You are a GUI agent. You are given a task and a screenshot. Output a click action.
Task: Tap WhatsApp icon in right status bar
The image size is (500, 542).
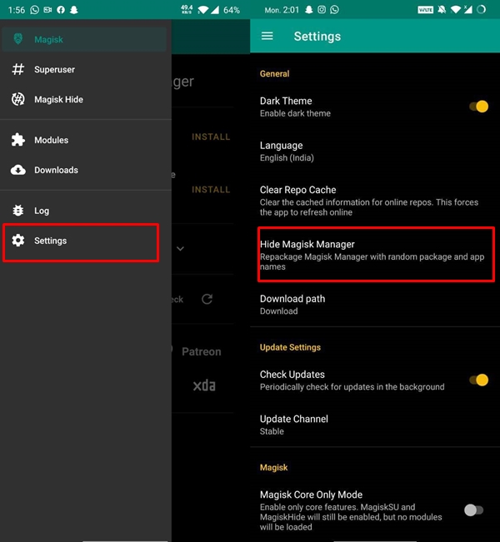[334, 10]
